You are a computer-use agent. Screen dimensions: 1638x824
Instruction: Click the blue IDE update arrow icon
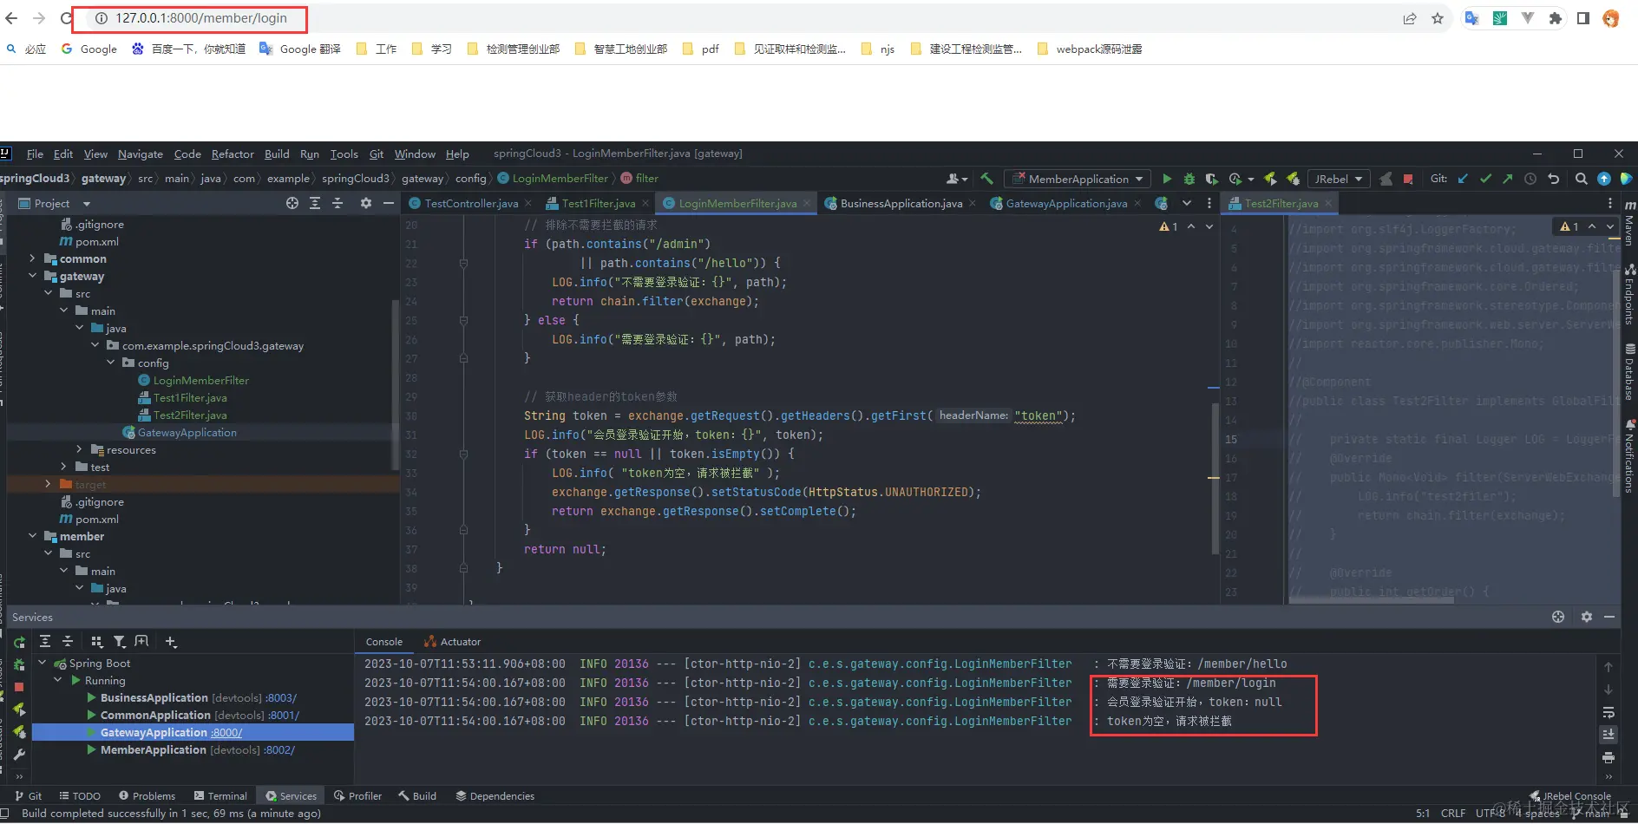pos(1604,179)
